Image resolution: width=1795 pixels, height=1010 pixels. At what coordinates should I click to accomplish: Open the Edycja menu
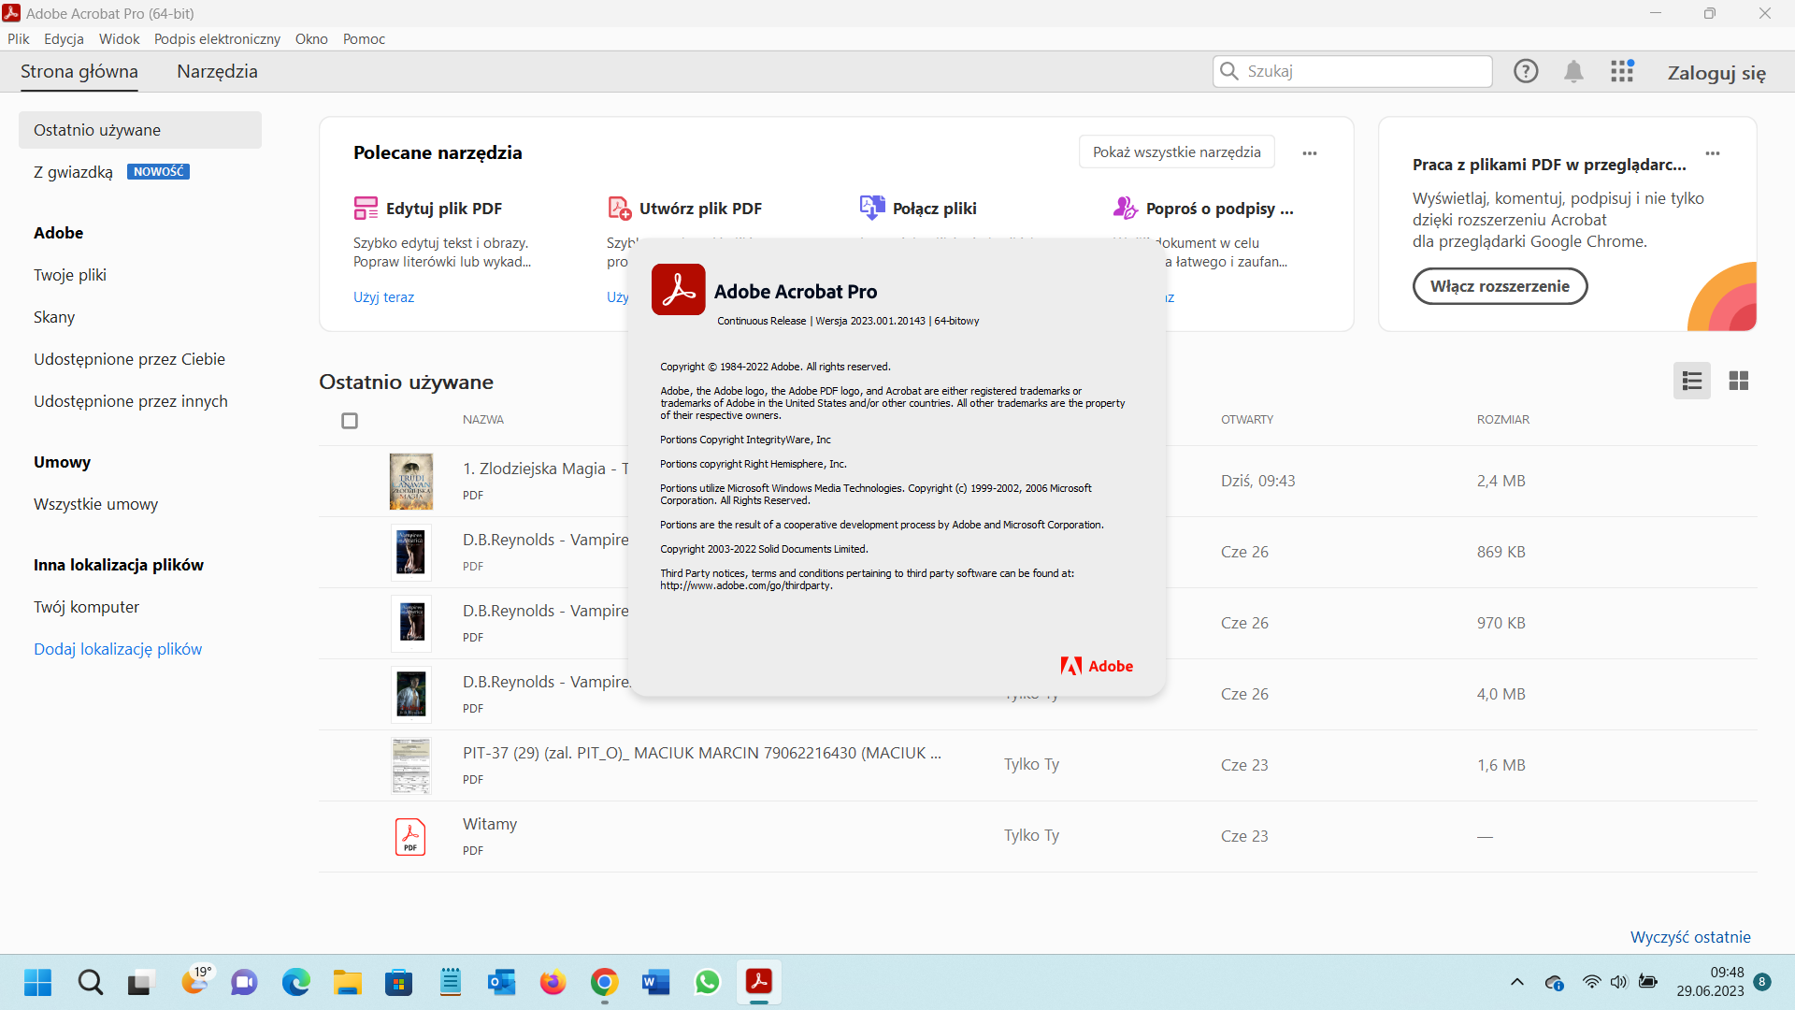(64, 39)
